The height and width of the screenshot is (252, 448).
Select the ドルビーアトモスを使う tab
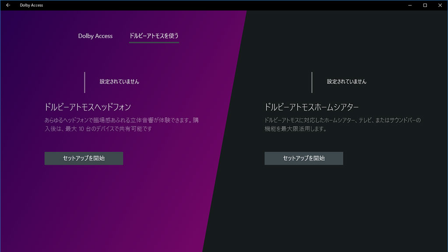click(x=154, y=36)
